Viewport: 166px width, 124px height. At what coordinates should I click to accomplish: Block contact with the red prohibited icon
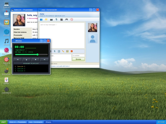(72, 20)
